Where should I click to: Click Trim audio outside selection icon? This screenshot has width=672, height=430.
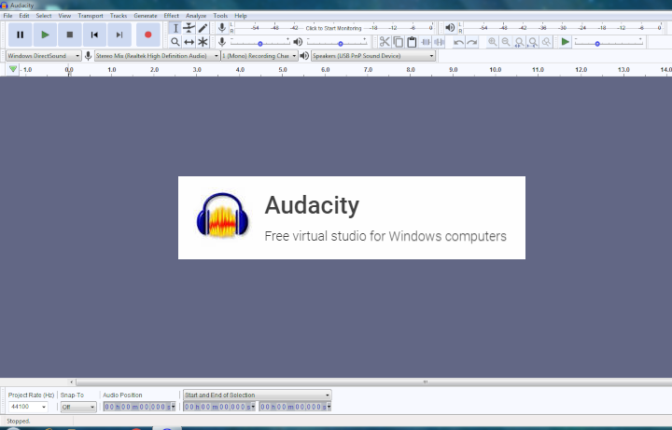pyautogui.click(x=426, y=42)
